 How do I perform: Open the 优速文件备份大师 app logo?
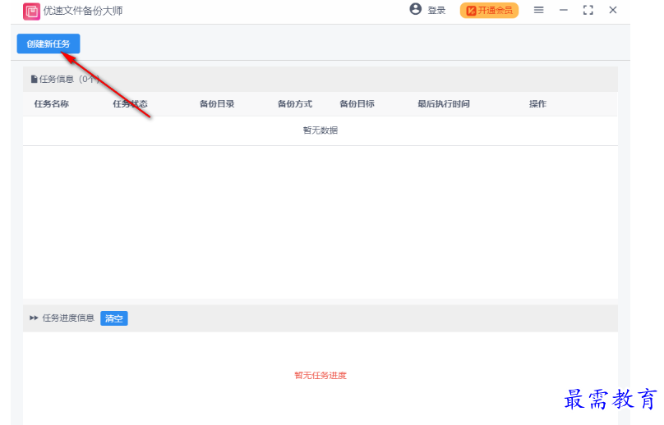point(31,11)
